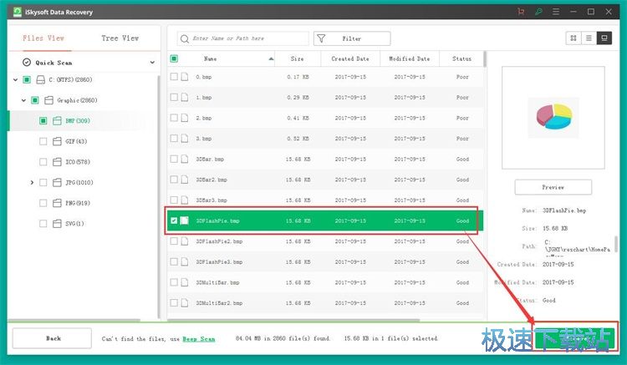627x365 pixels.
Task: Sort by Modified Date column header
Action: pyautogui.click(x=410, y=58)
